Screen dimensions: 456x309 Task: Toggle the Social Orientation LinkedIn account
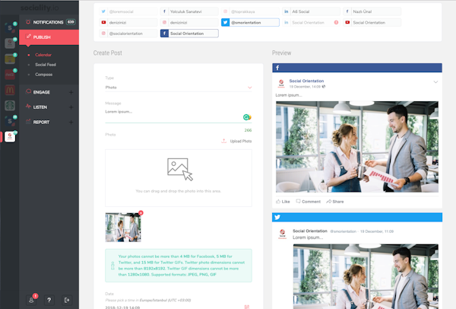(x=311, y=22)
